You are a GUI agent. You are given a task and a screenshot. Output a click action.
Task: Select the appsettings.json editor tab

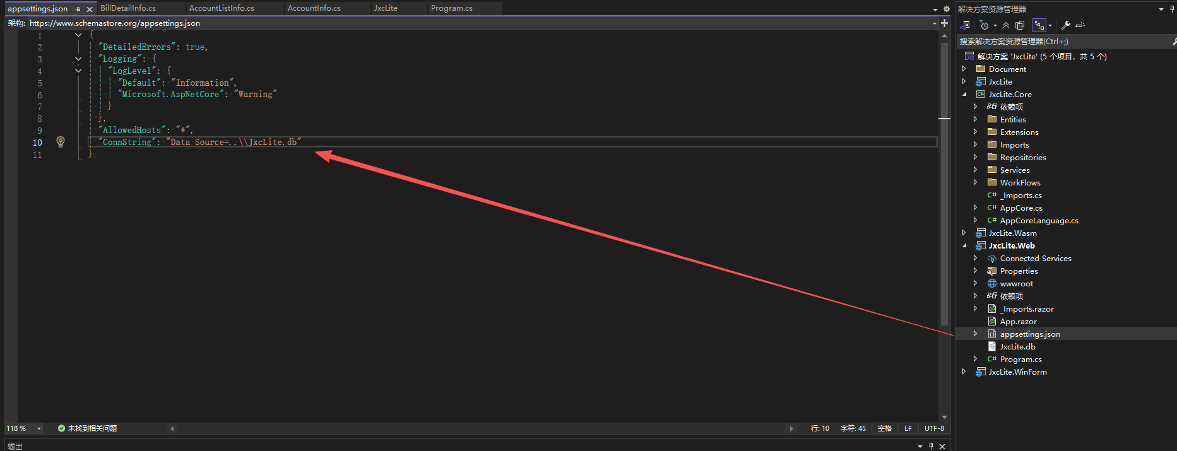tap(37, 9)
